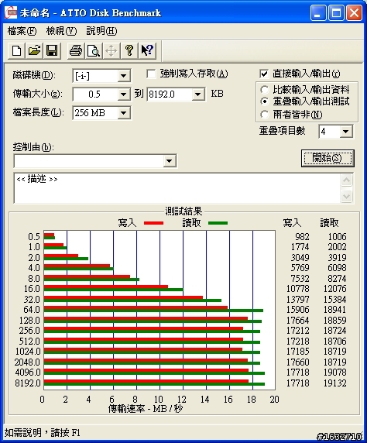
Task: Click the ATTO application title bar icon
Action: tap(11, 12)
